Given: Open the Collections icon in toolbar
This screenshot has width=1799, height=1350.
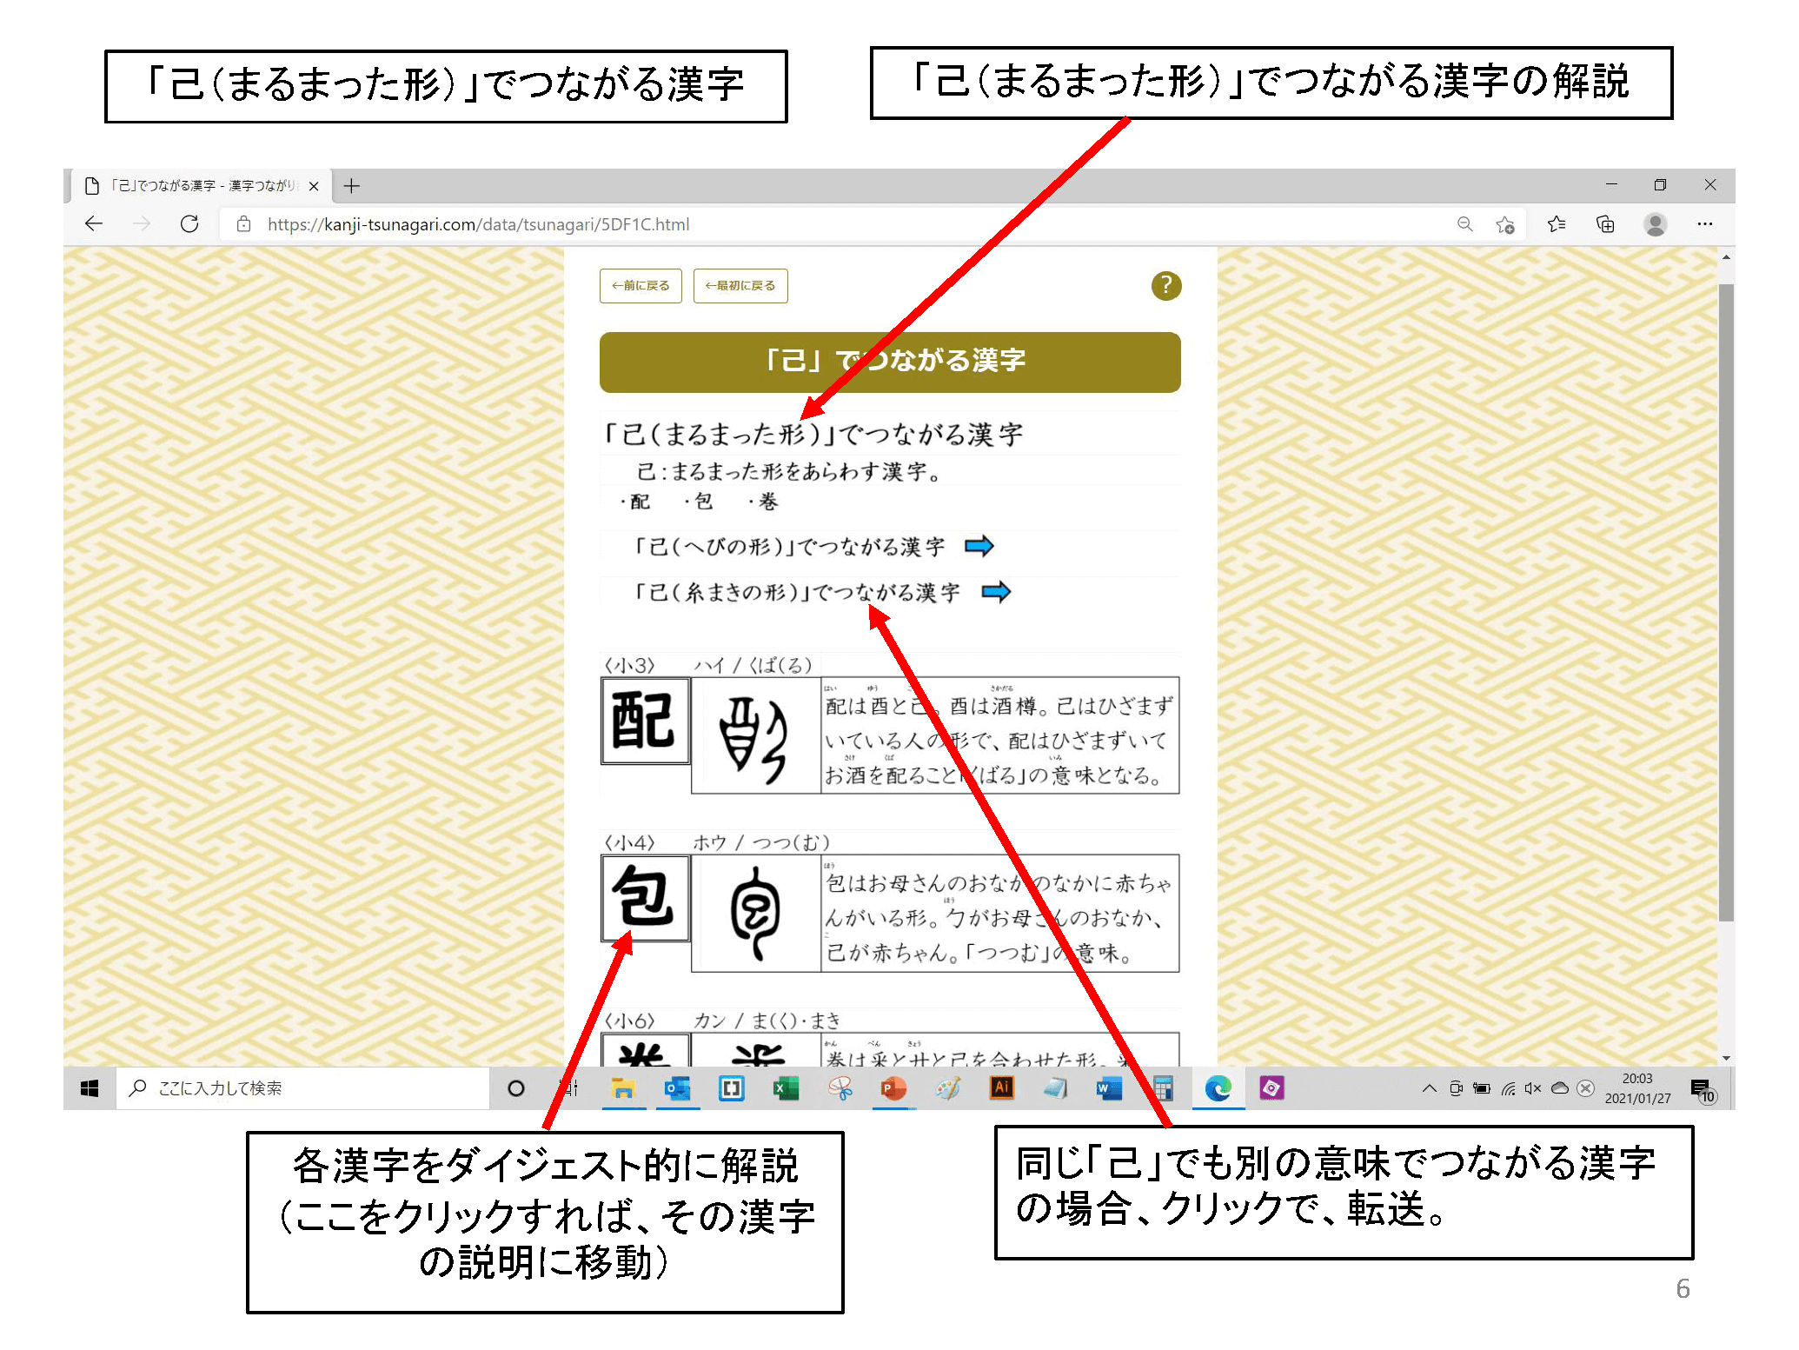Looking at the screenshot, I should [x=1605, y=224].
